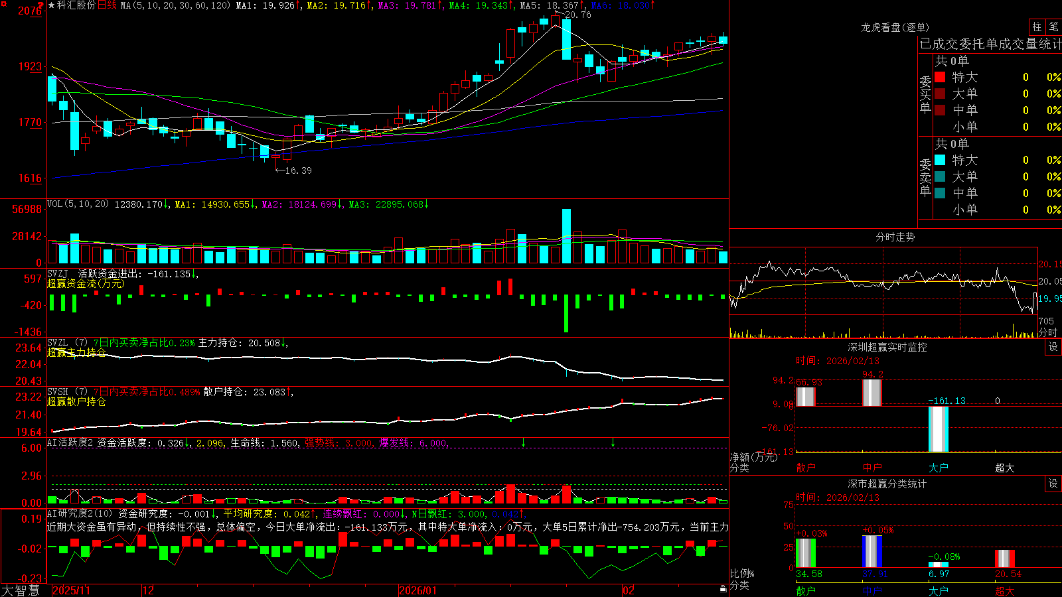Click the star icon beside 科汇股份
Image resolution: width=1062 pixels, height=597 pixels.
pos(51,5)
